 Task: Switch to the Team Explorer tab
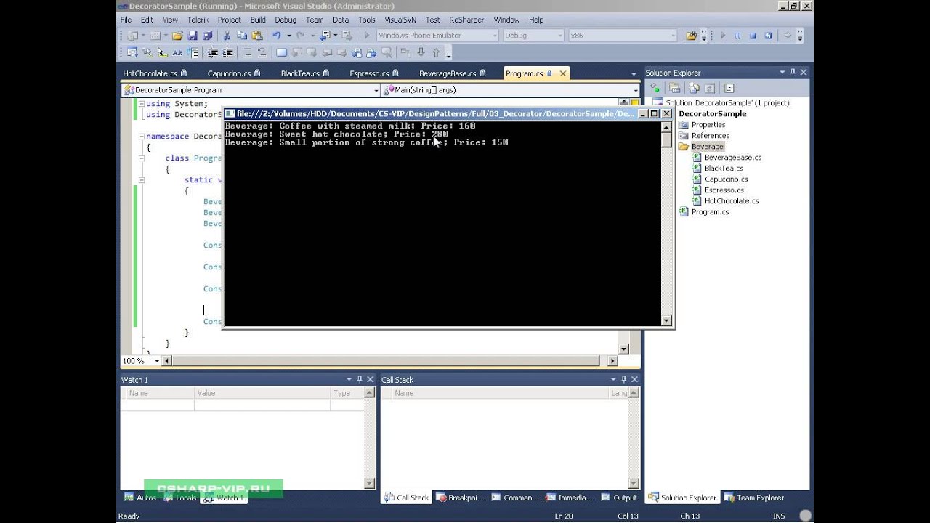pos(753,498)
